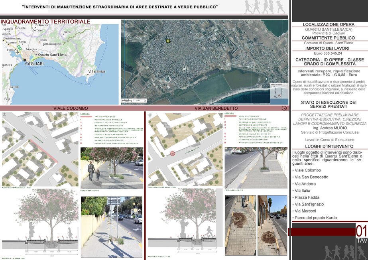Click the board title about manutenzione straordinaria

point(120,7)
